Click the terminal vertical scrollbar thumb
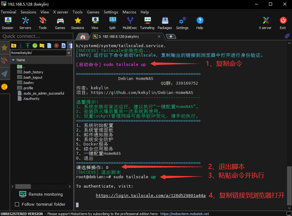Viewport: 292px width, 216px height. pyautogui.click(x=289, y=185)
